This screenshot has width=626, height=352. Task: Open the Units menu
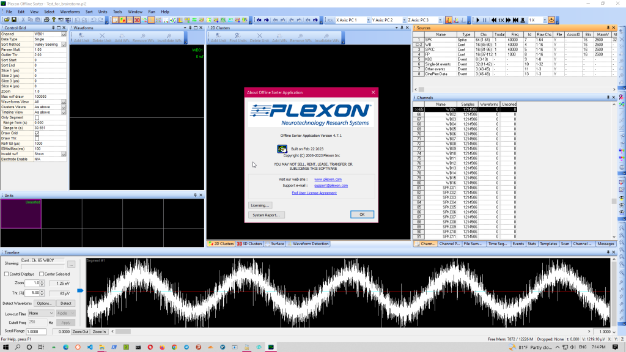click(x=103, y=12)
